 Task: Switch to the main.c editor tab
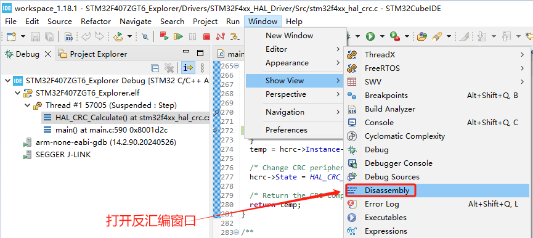click(x=231, y=54)
